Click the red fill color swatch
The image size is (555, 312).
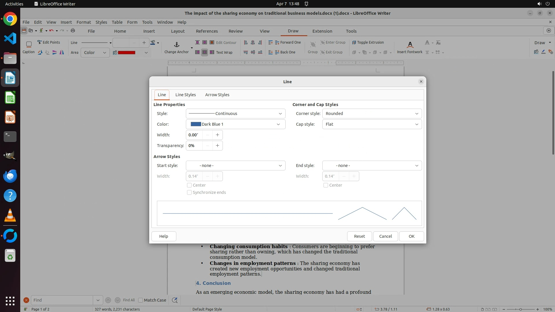(127, 53)
